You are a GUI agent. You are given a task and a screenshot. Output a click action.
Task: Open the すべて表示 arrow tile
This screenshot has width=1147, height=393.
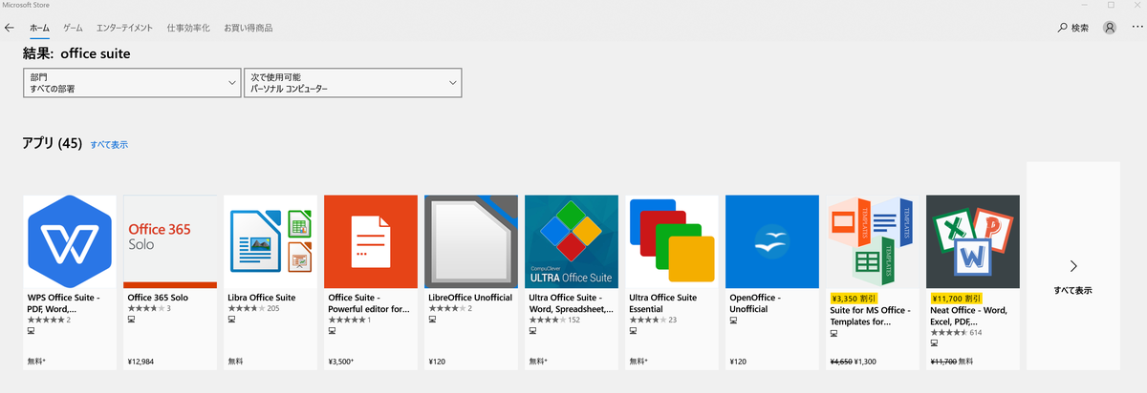click(x=1073, y=266)
